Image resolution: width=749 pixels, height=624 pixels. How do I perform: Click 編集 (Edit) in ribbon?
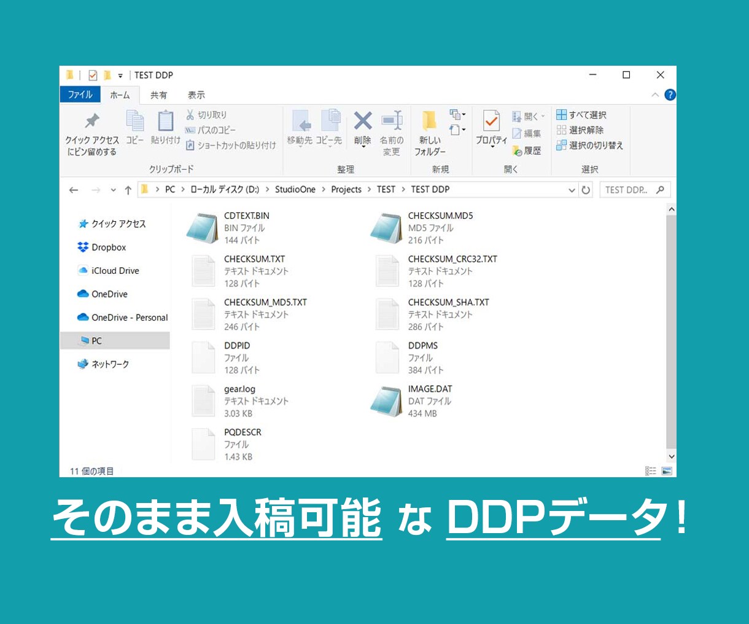click(527, 133)
